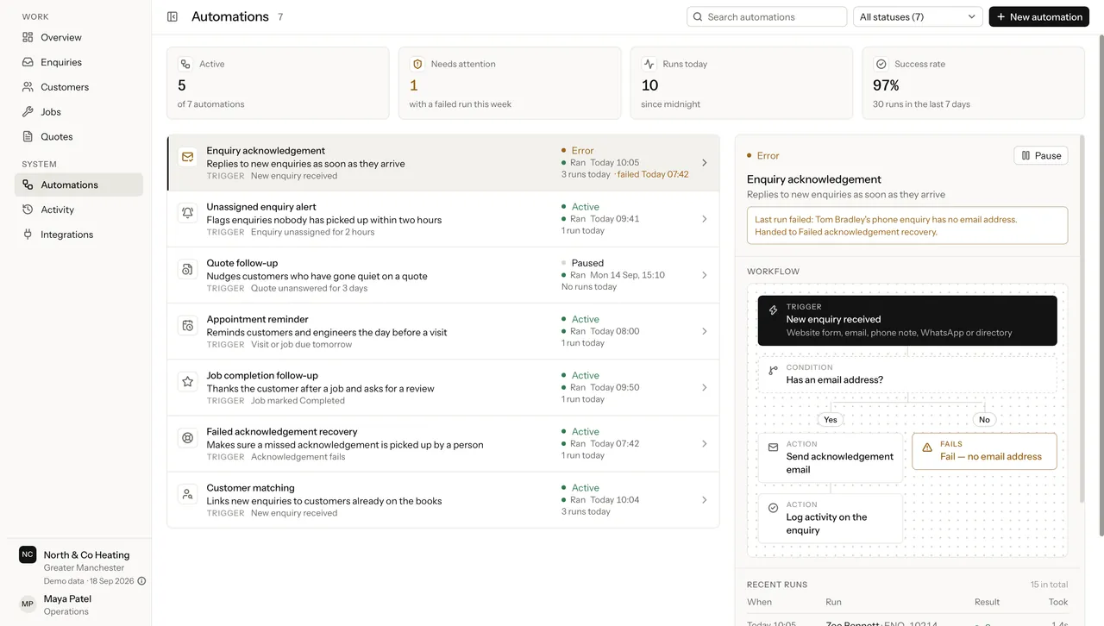Select the Send acknowledgement email action
Image resolution: width=1104 pixels, height=626 pixels.
(831, 457)
